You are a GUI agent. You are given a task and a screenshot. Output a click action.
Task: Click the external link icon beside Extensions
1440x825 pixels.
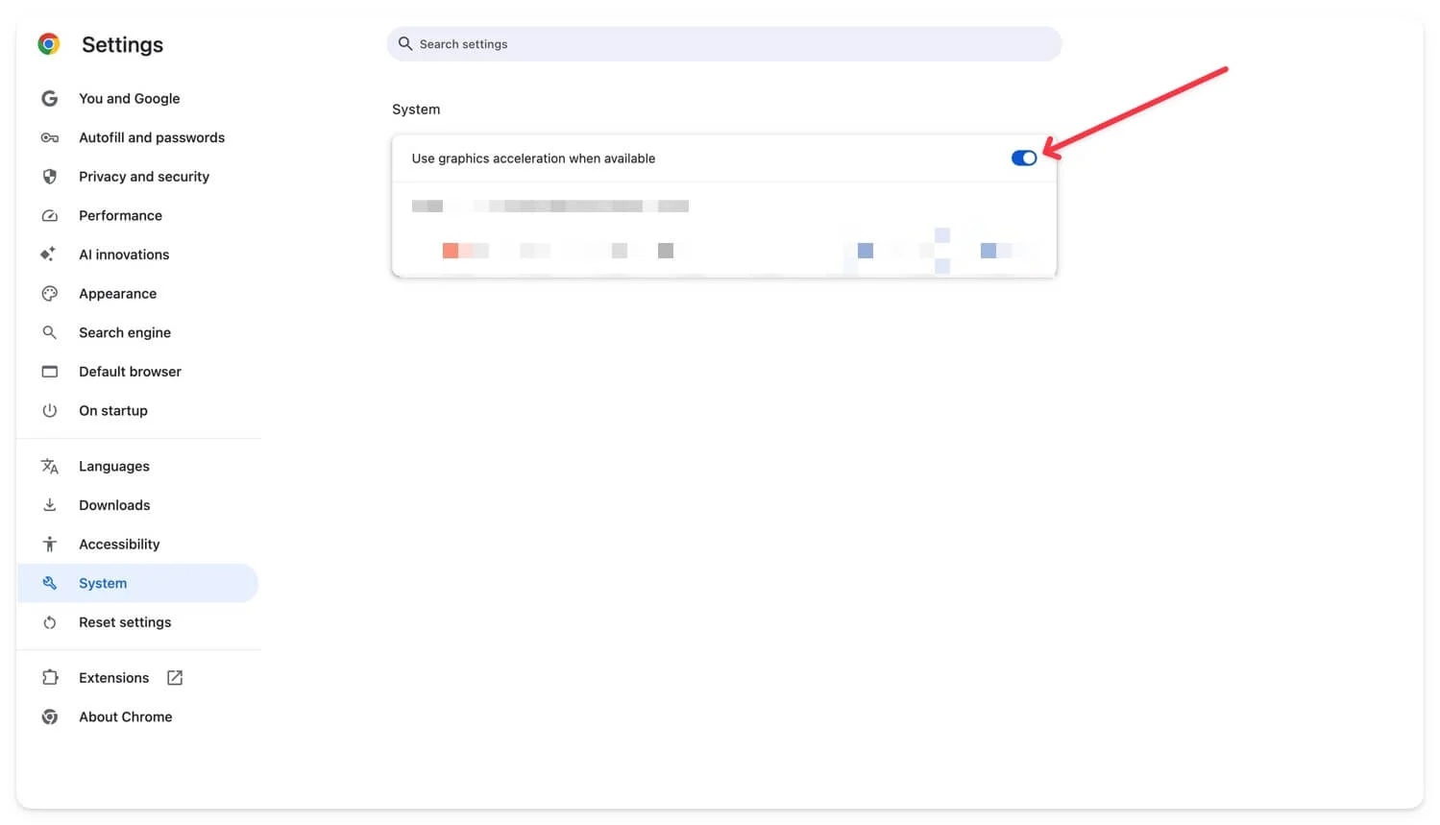point(175,678)
